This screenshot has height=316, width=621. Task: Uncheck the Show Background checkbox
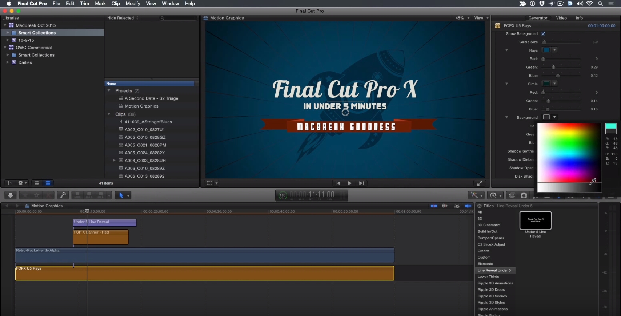pyautogui.click(x=543, y=33)
